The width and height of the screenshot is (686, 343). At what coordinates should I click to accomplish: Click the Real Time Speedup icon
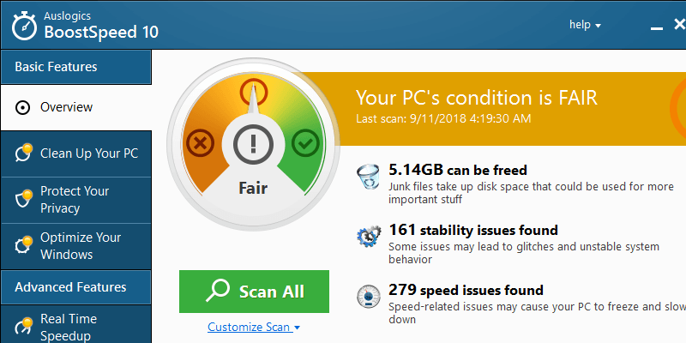click(24, 327)
